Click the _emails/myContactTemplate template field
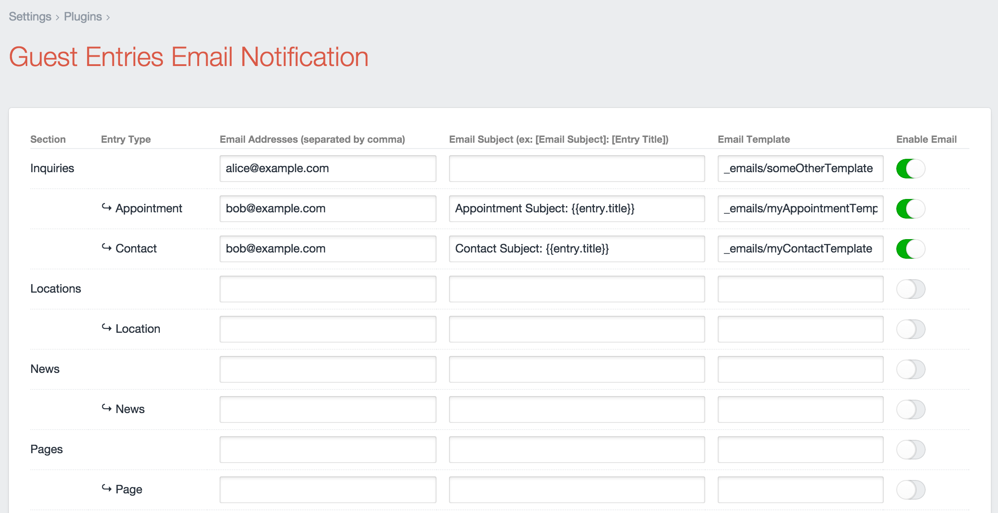 pyautogui.click(x=800, y=249)
